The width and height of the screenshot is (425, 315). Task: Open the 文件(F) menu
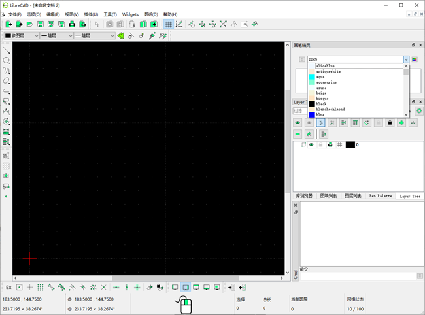point(14,14)
